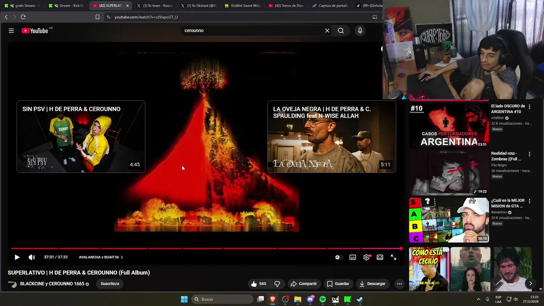Bookmark this page icon
The width and height of the screenshot is (544, 306).
pos(97,17)
